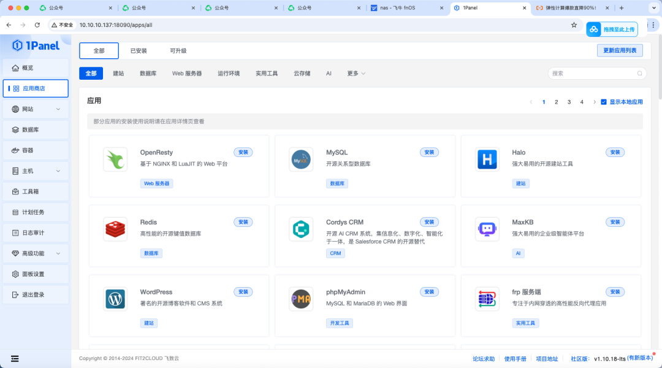Click the CRM tag on Cordys CRM
The width and height of the screenshot is (662, 368).
pos(336,253)
